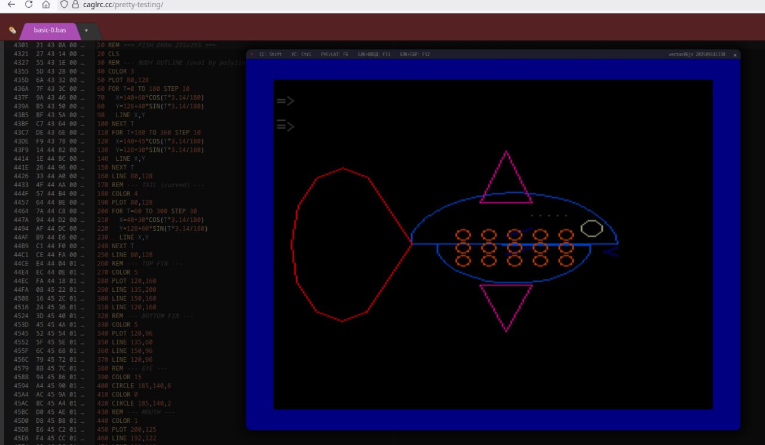Image resolution: width=765 pixels, height=445 pixels.
Task: Click the padlock site security icon
Action: (x=75, y=5)
